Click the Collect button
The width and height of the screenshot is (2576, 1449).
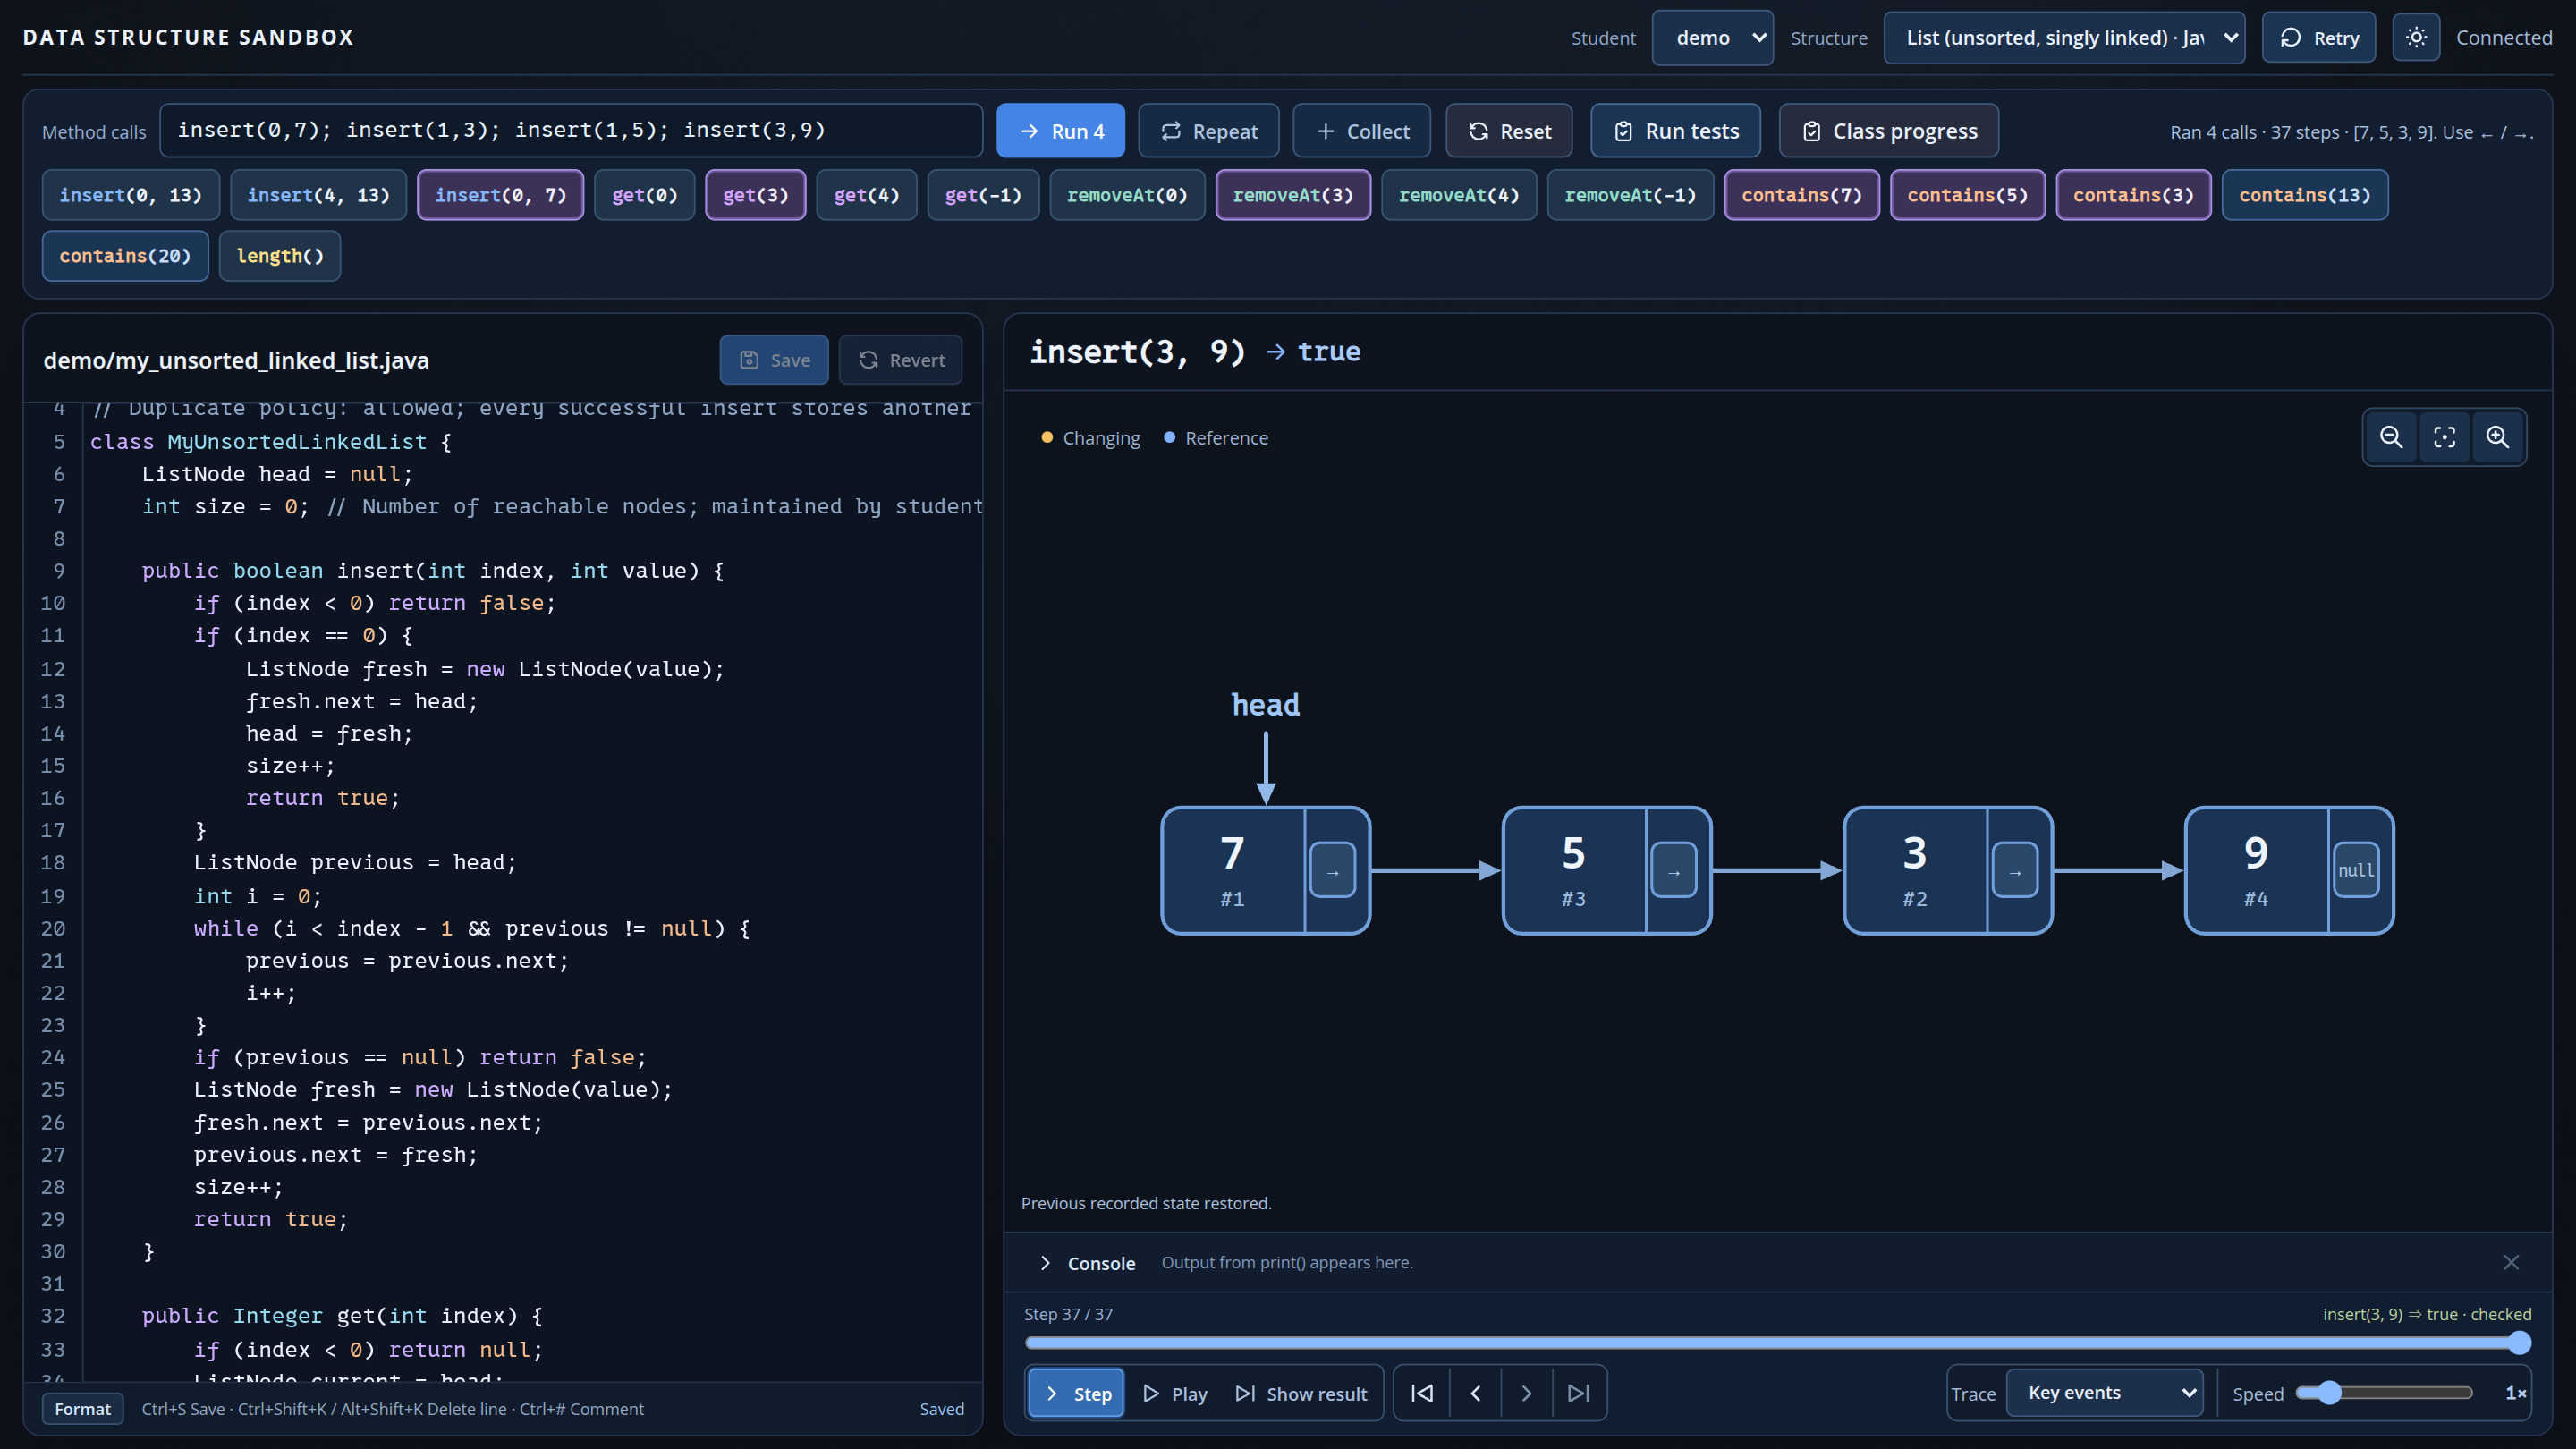coord(1362,131)
